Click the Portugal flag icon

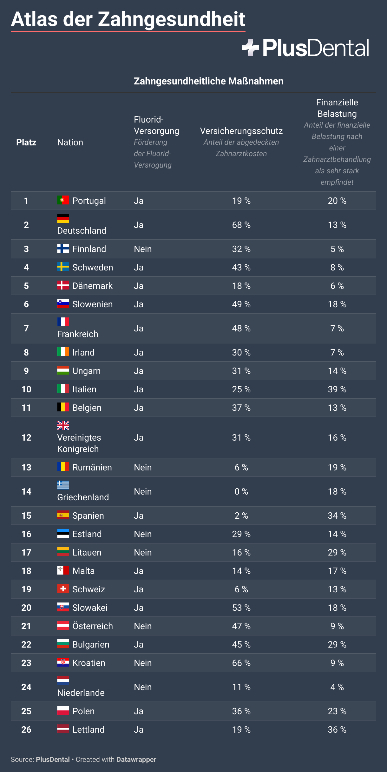[63, 200]
